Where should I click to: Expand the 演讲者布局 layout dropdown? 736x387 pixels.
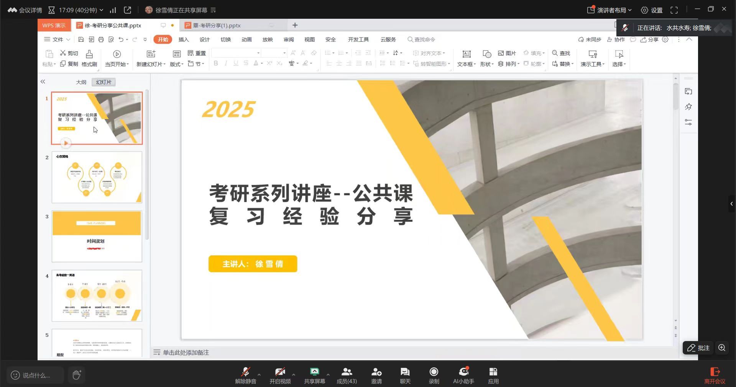pos(609,10)
